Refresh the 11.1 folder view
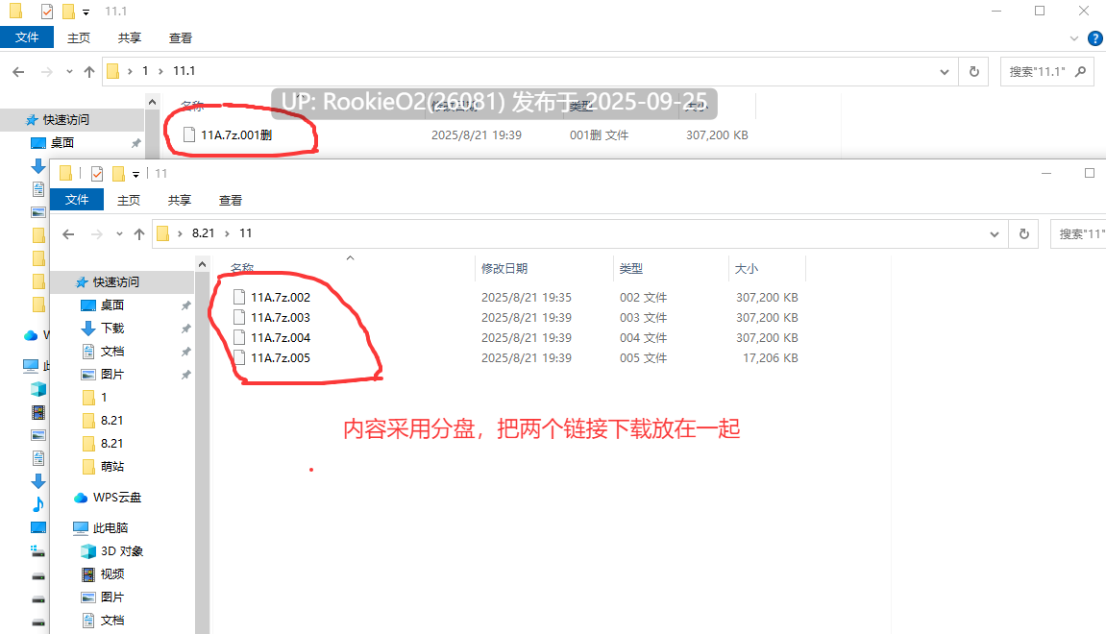The width and height of the screenshot is (1106, 634). [x=974, y=72]
